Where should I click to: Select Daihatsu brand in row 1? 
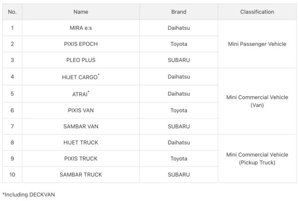[x=178, y=28]
